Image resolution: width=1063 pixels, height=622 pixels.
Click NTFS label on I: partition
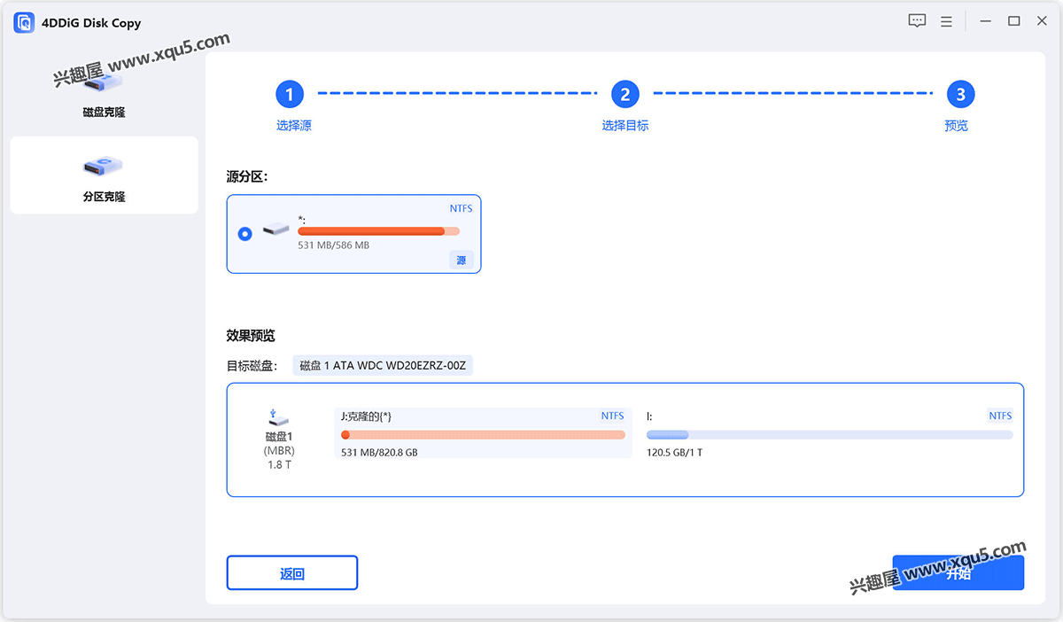point(1001,416)
